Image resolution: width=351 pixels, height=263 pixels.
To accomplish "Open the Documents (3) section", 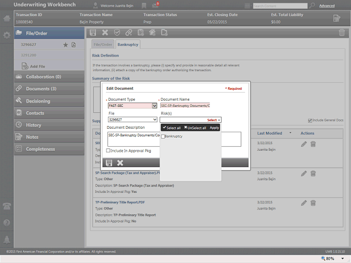I will (49, 89).
